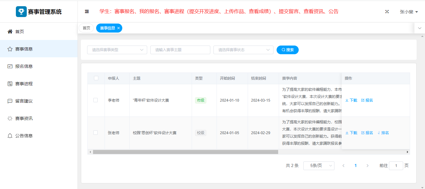The image size is (425, 189).
Task: Click the 留言建议 chat bubble icon
Action: [x=10, y=101]
